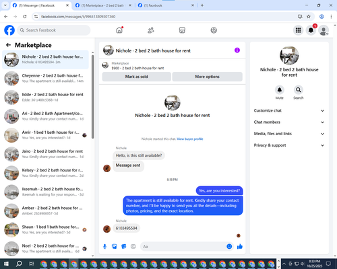Expand Media, files and links section
Viewport: 337px width, 269px height.
pyautogui.click(x=289, y=134)
